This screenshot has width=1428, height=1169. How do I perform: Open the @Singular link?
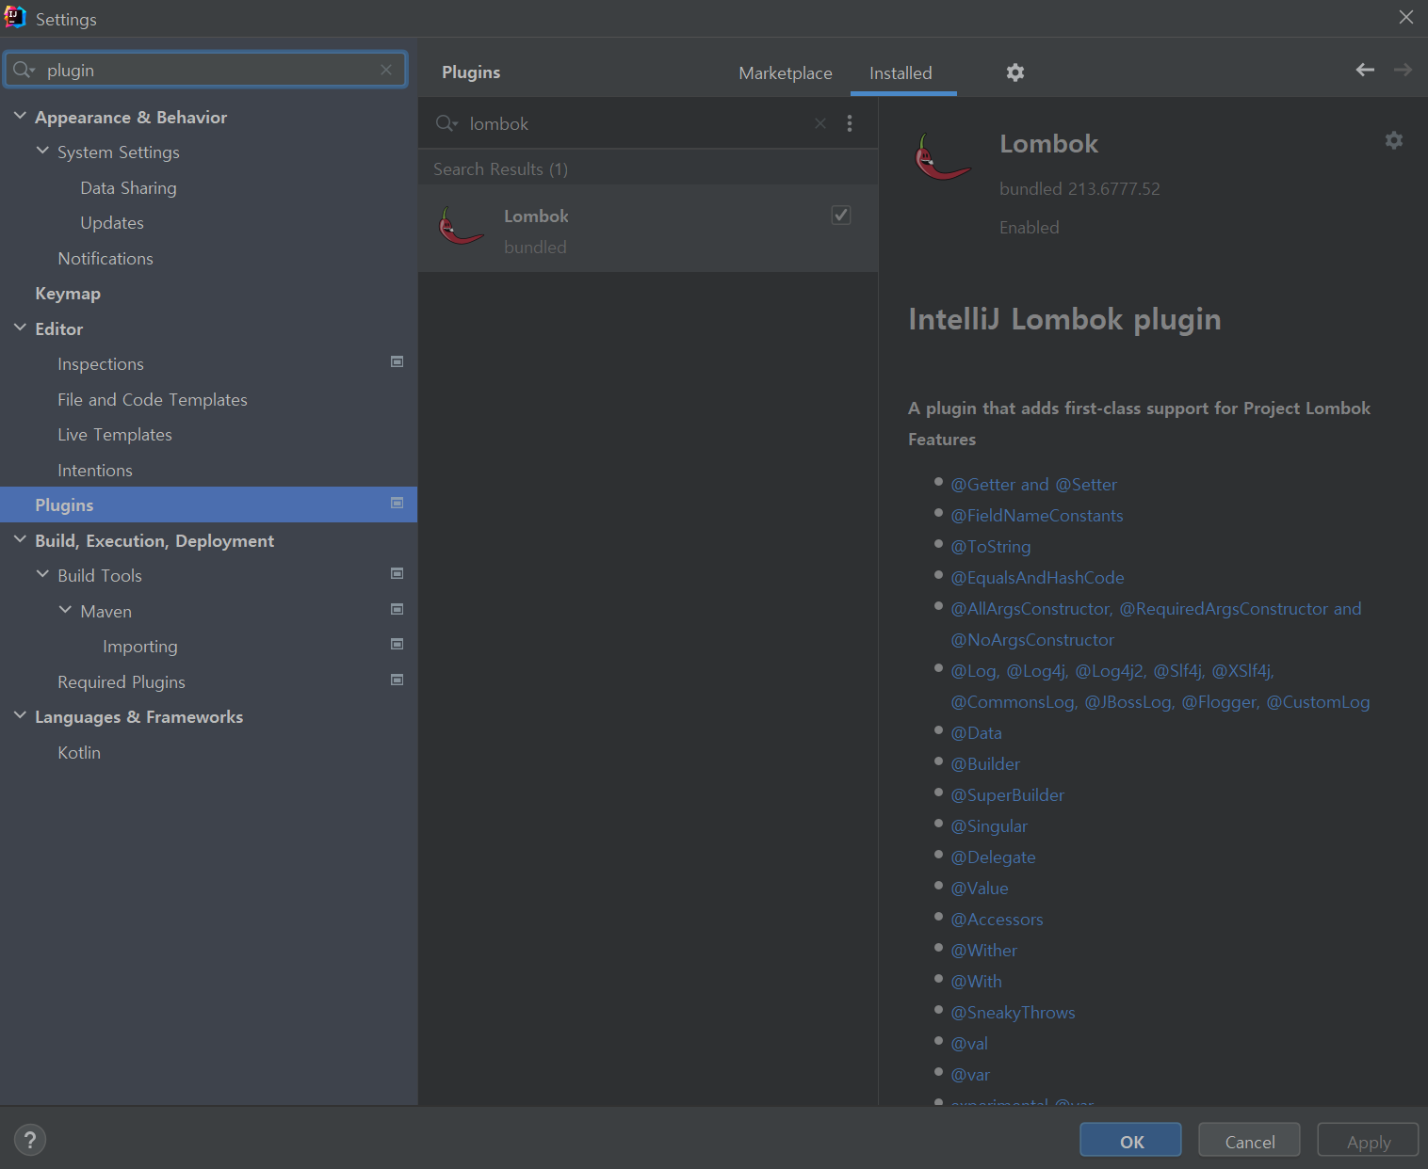[989, 826]
